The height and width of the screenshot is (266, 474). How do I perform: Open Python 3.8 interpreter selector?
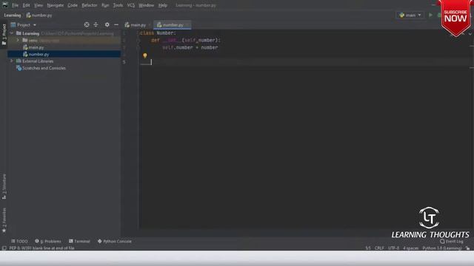pyautogui.click(x=442, y=248)
